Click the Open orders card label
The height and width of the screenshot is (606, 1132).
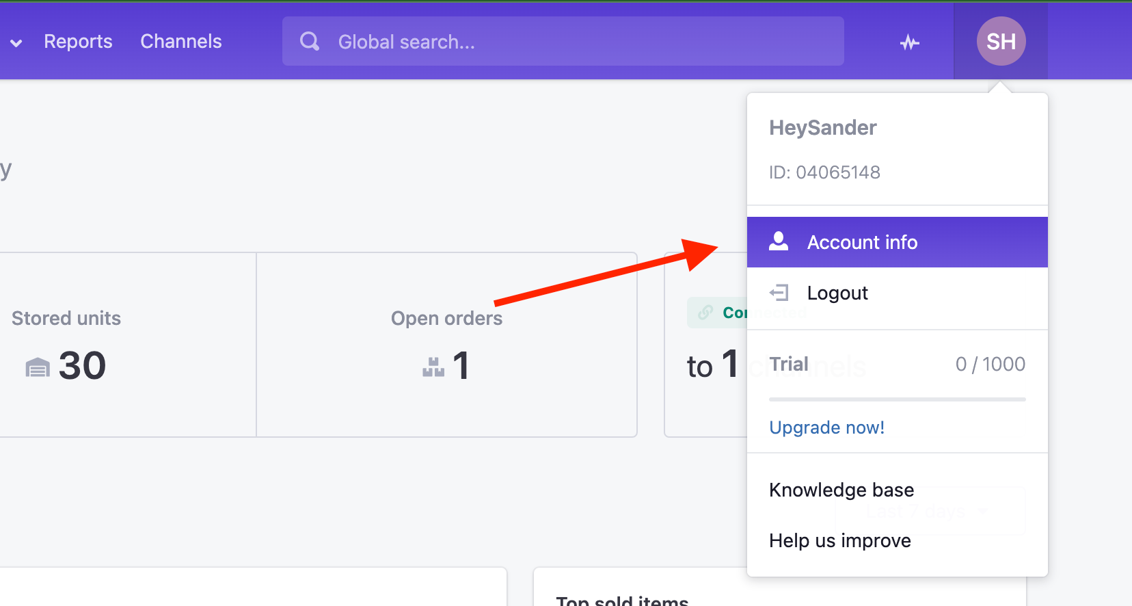point(446,318)
